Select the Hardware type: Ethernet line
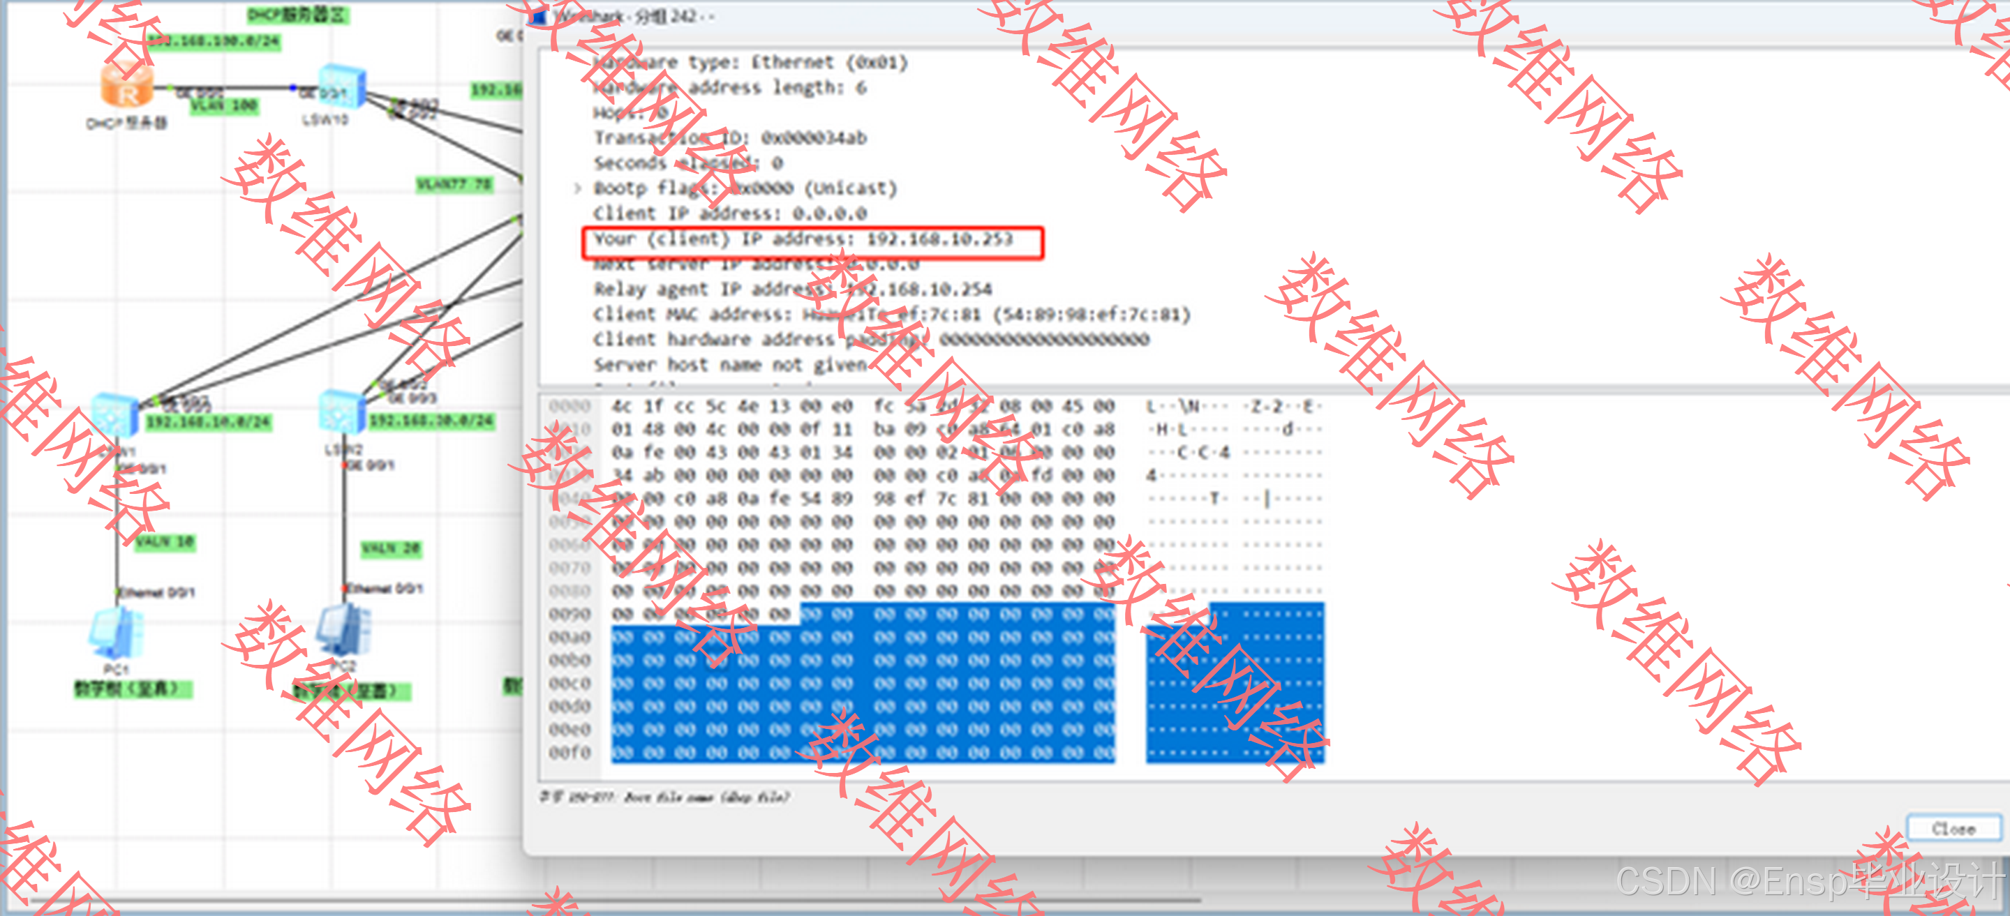 coord(750,62)
